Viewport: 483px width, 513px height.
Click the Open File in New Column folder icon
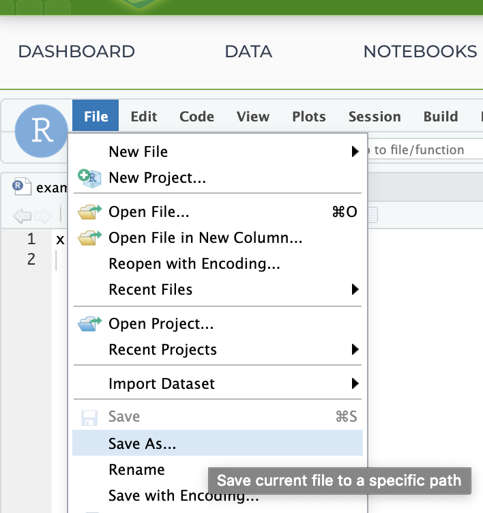click(x=89, y=238)
